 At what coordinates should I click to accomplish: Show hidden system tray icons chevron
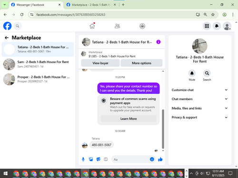[191, 174]
